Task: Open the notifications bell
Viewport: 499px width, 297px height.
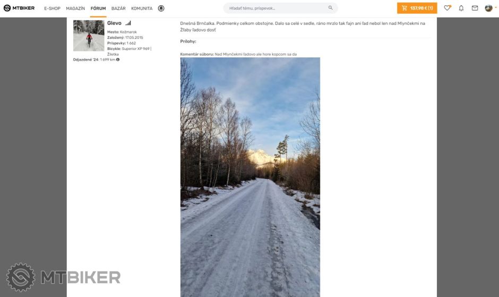Action: tap(461, 9)
